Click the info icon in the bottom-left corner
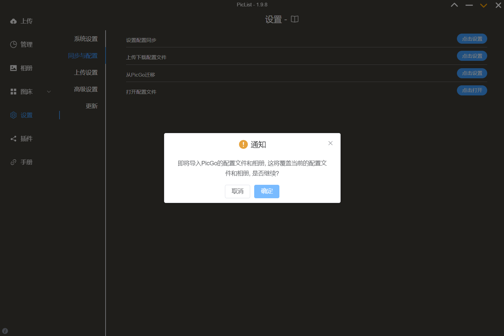 pos(5,331)
